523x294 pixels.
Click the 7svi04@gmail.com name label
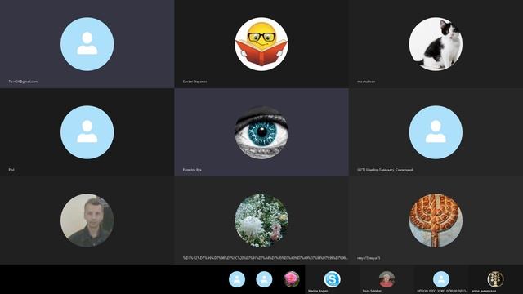[24, 82]
